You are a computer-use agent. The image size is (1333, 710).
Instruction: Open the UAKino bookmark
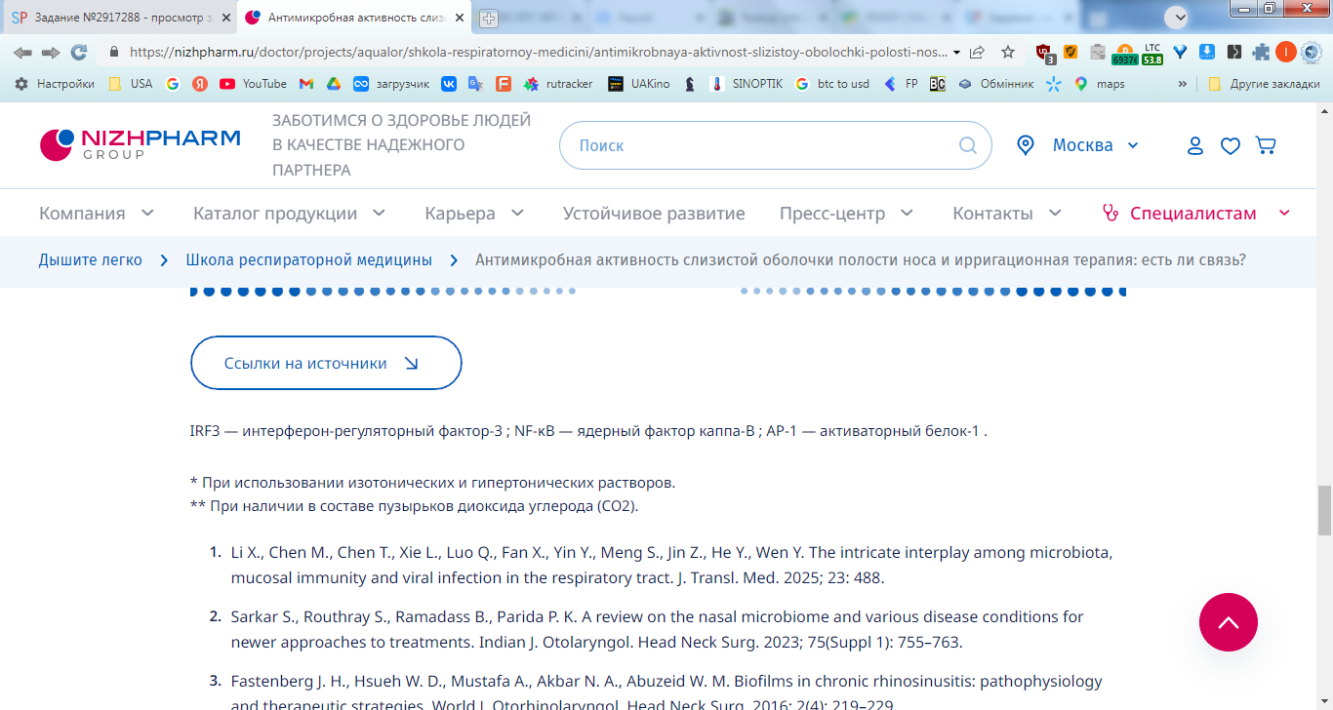pos(638,84)
